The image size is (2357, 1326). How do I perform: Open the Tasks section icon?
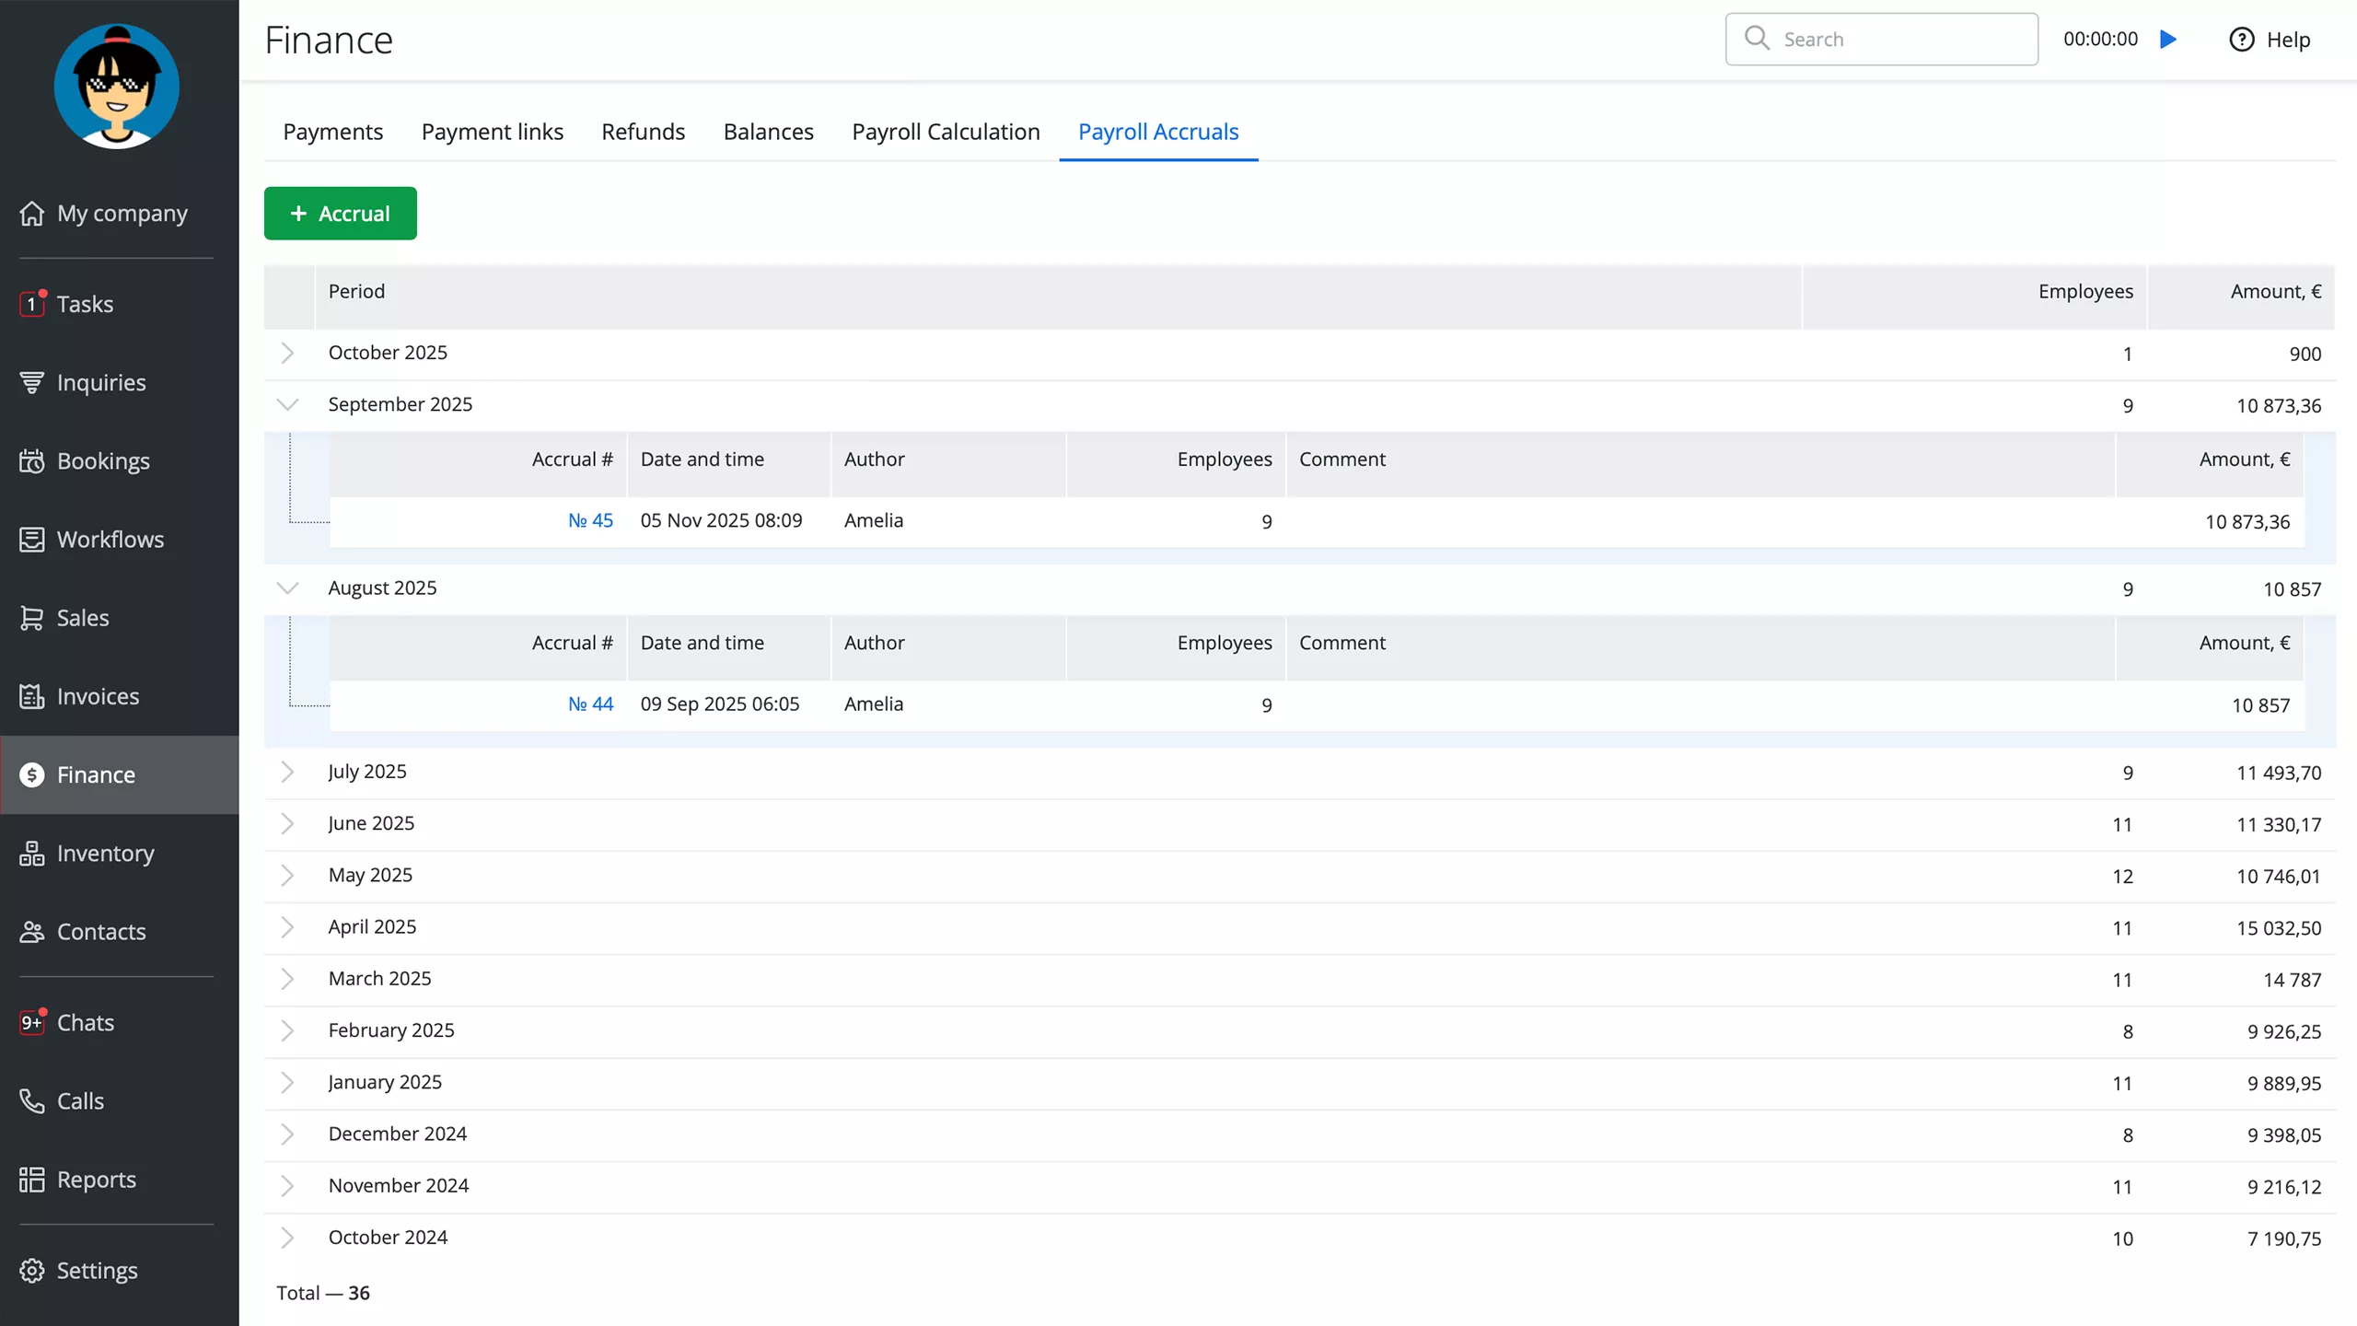pos(32,304)
